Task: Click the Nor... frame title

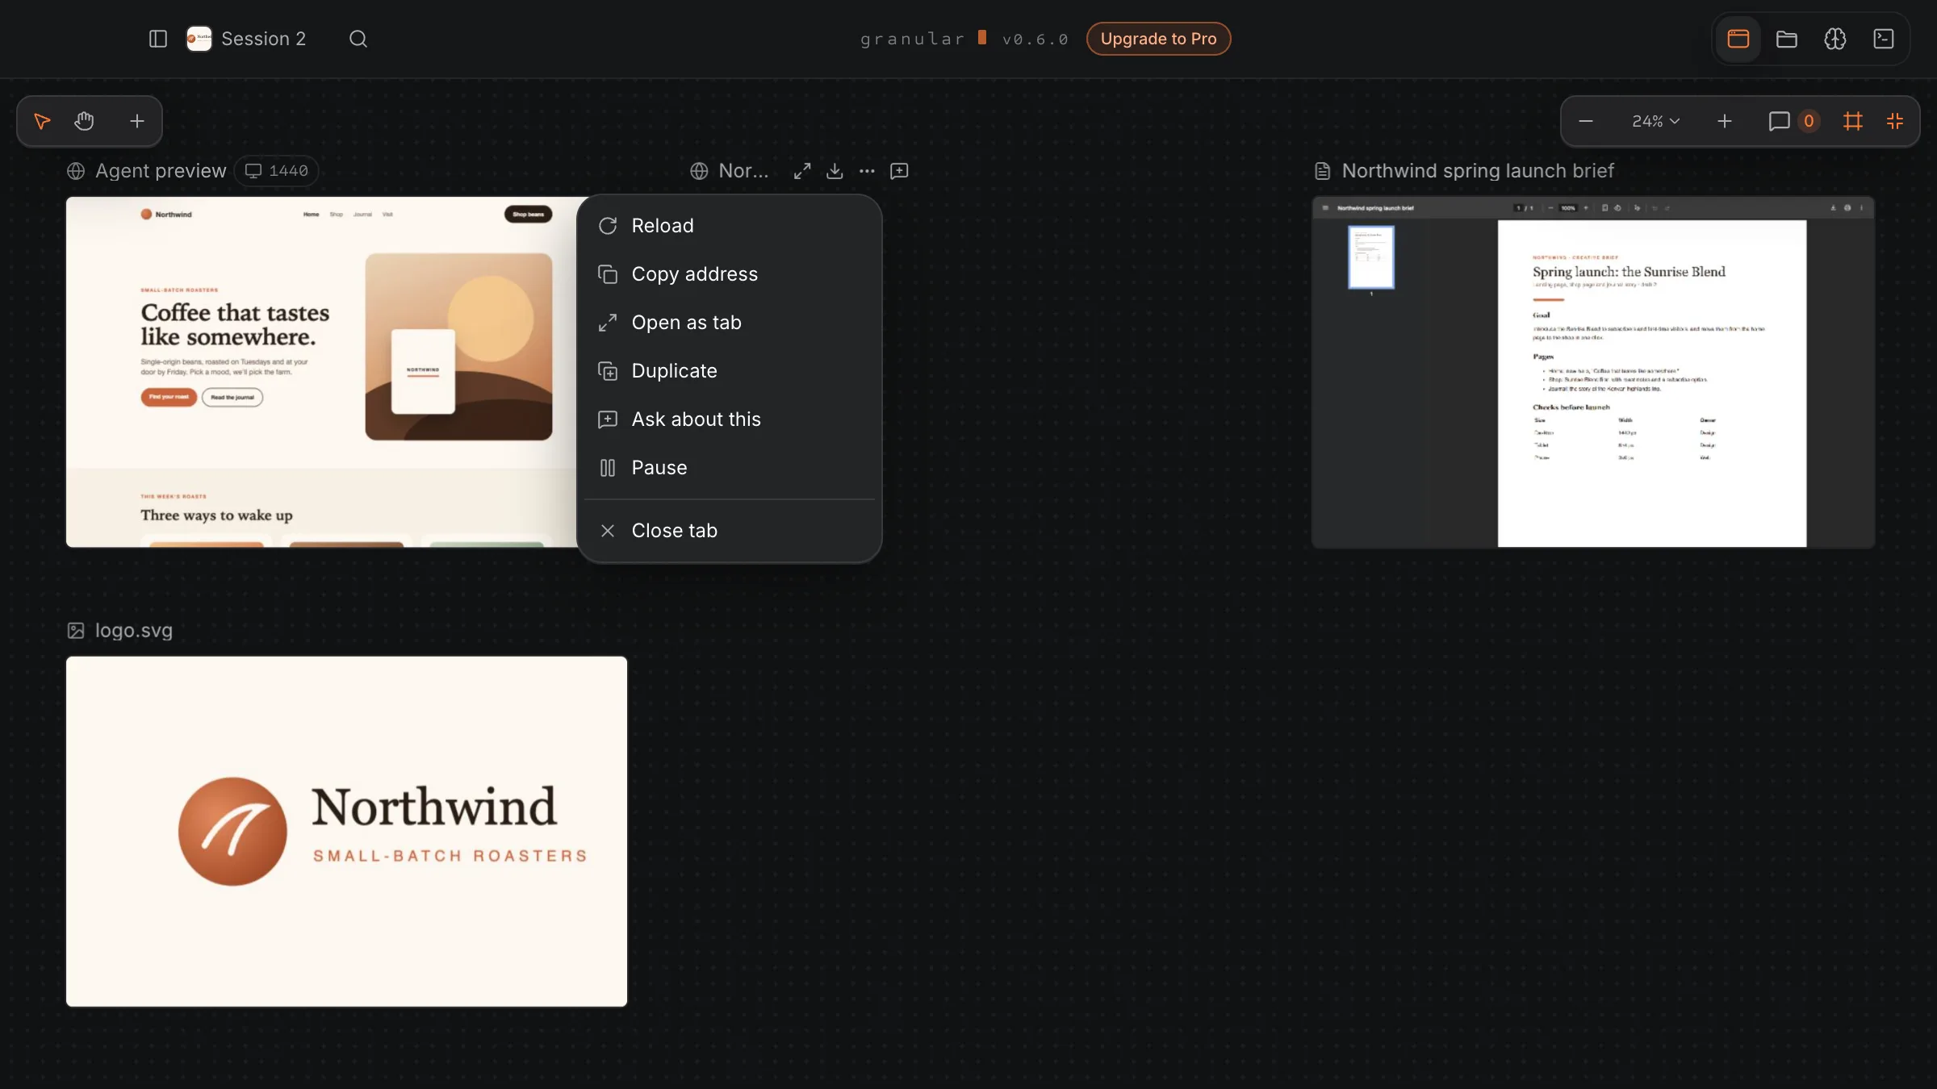Action: (x=743, y=171)
